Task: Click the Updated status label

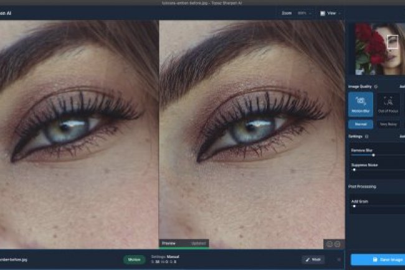Action: 198,243
